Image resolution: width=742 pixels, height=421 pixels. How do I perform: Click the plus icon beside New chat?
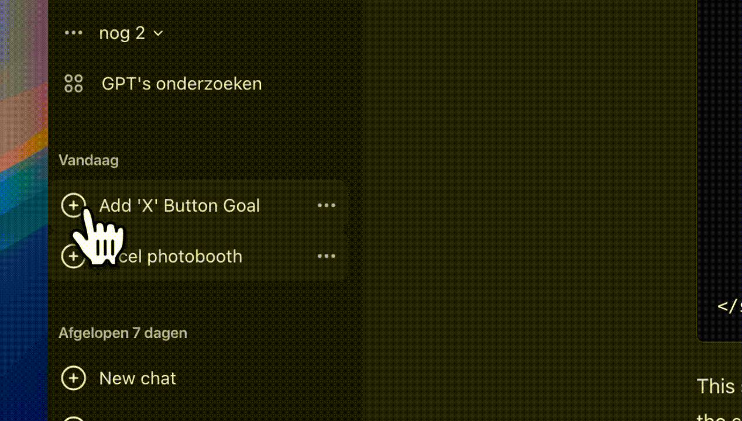[73, 378]
